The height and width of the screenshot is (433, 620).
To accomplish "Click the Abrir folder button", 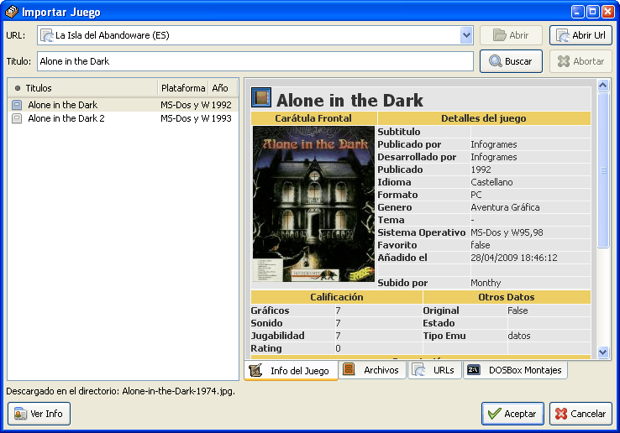I will [x=511, y=35].
